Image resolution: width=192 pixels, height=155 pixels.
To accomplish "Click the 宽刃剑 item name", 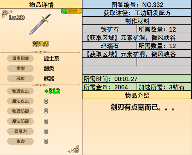I will click(40, 44).
